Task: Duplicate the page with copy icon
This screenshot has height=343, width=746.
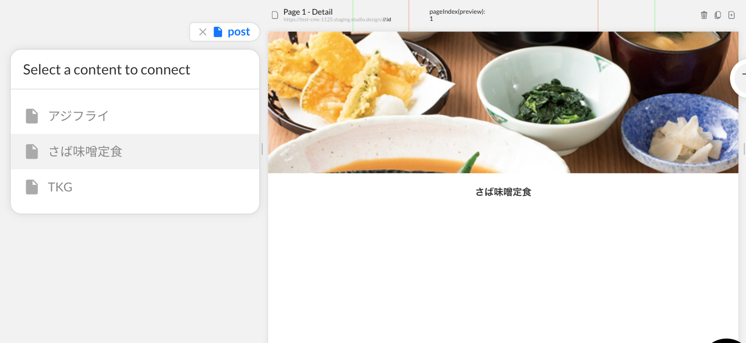Action: tap(718, 15)
